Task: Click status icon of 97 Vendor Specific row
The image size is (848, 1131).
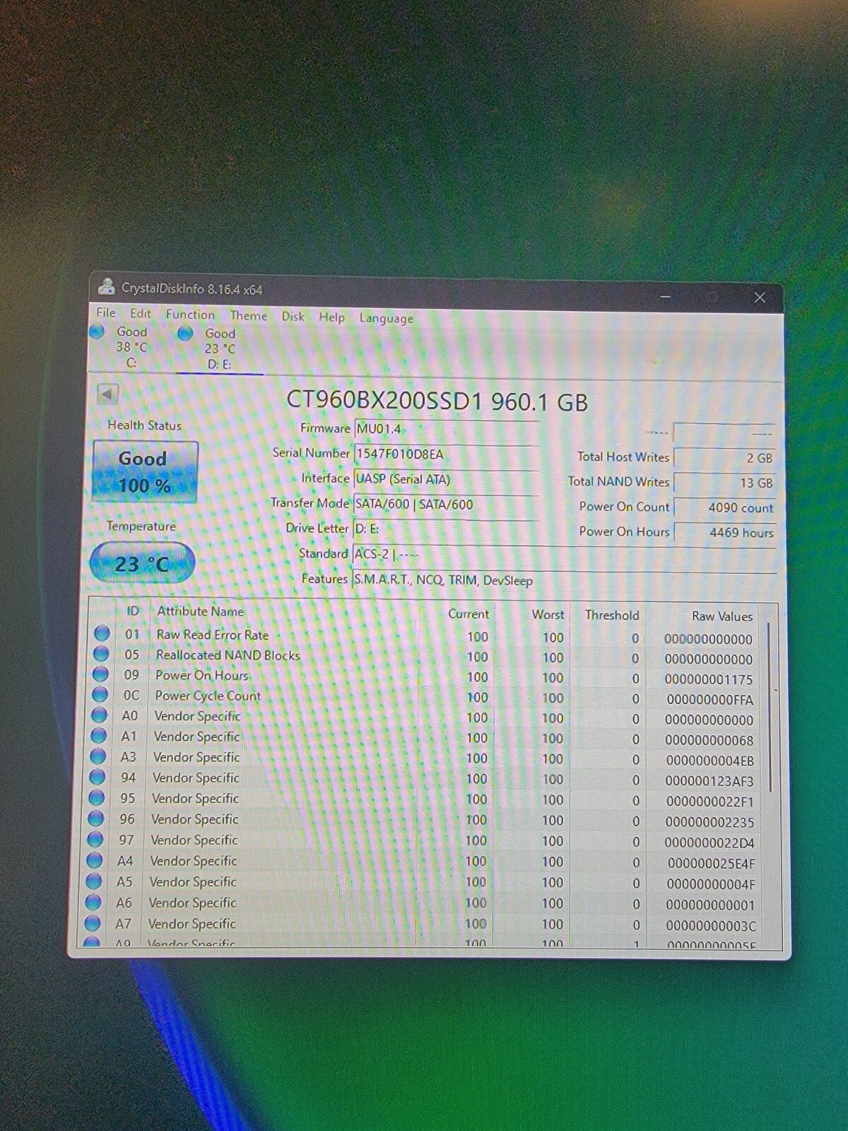Action: pos(95,839)
